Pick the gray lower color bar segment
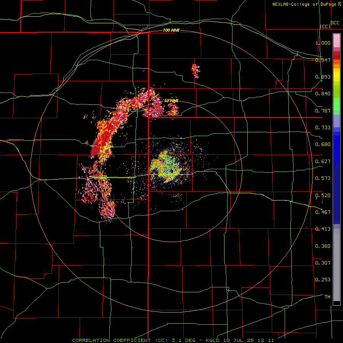Image resolution: width=343 pixels, height=343 pixels. (337, 265)
